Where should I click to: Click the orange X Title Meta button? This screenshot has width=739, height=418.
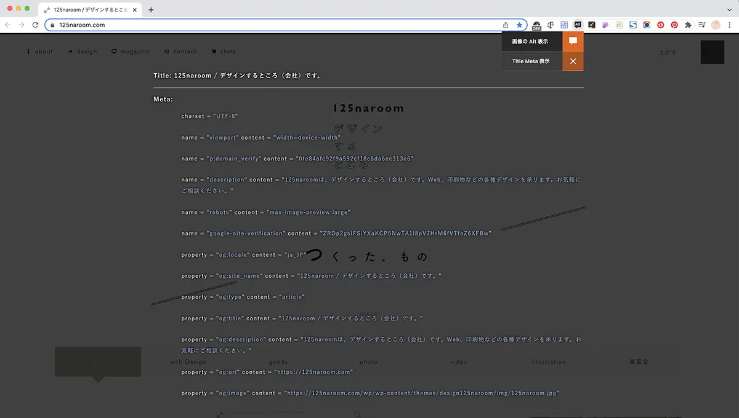pos(573,61)
